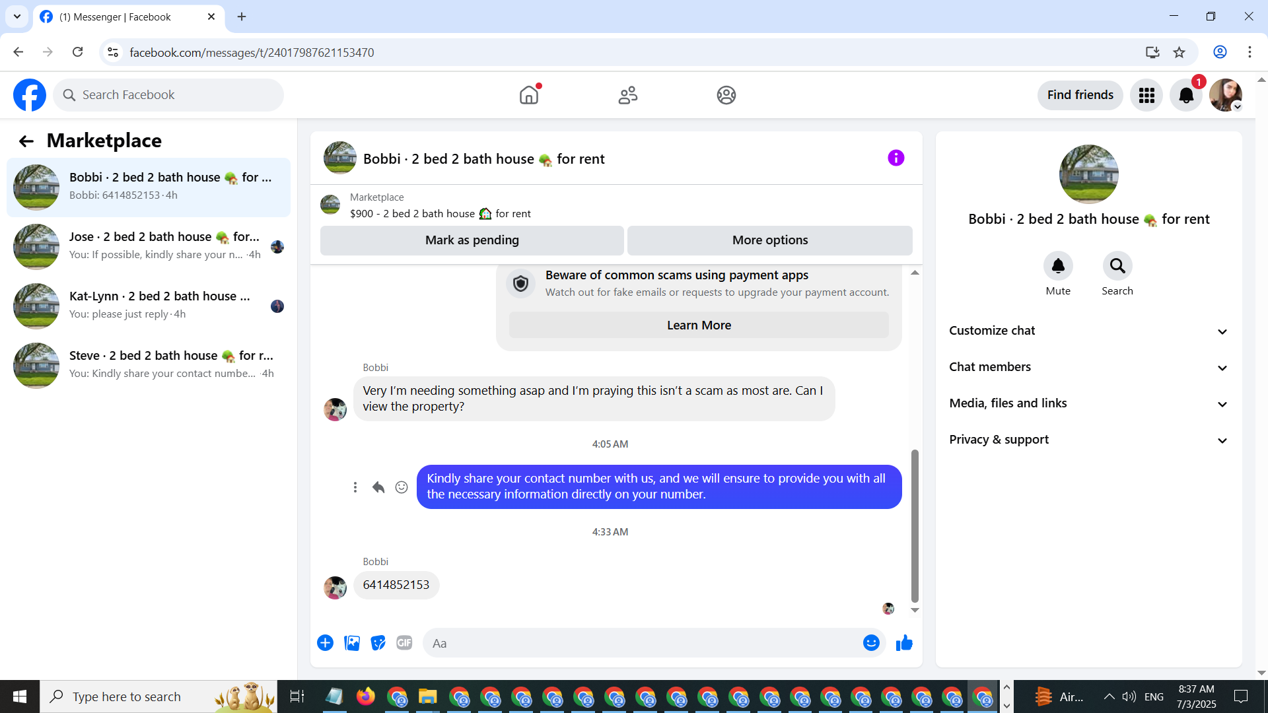
Task: Mute this conversation with the bell
Action: (1057, 266)
